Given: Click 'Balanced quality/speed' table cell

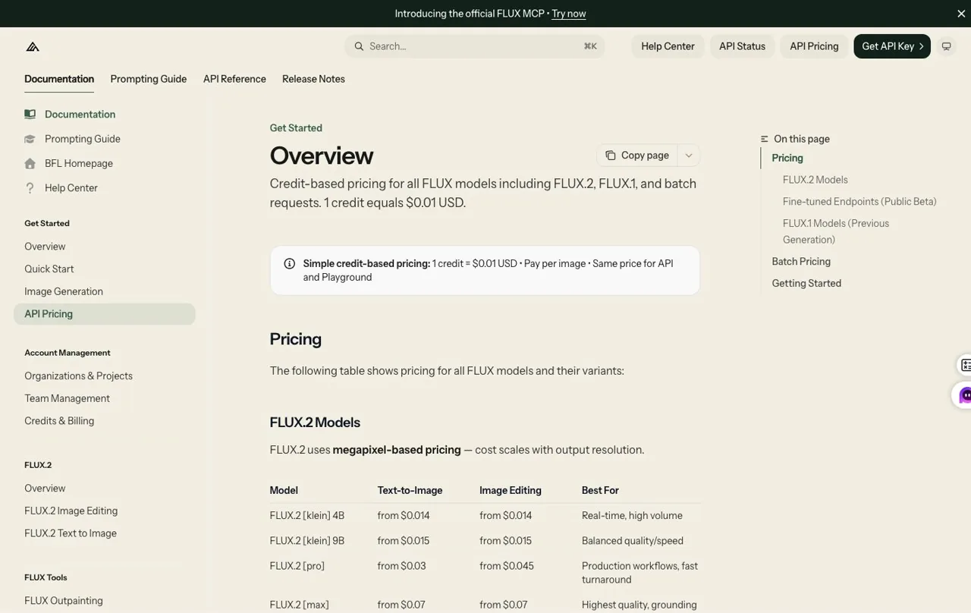Looking at the screenshot, I should (633, 541).
